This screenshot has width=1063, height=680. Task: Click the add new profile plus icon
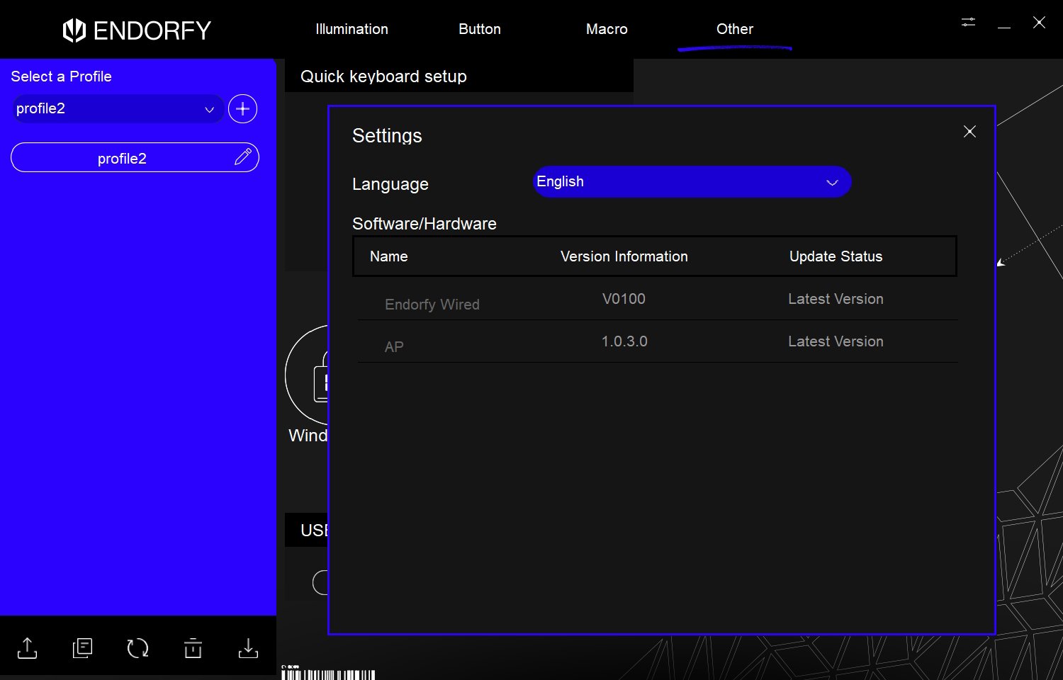(x=242, y=109)
